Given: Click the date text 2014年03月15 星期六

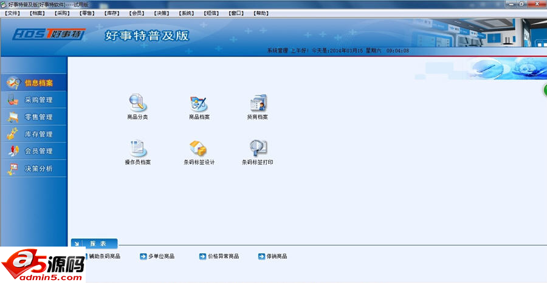Looking at the screenshot, I should coord(355,50).
